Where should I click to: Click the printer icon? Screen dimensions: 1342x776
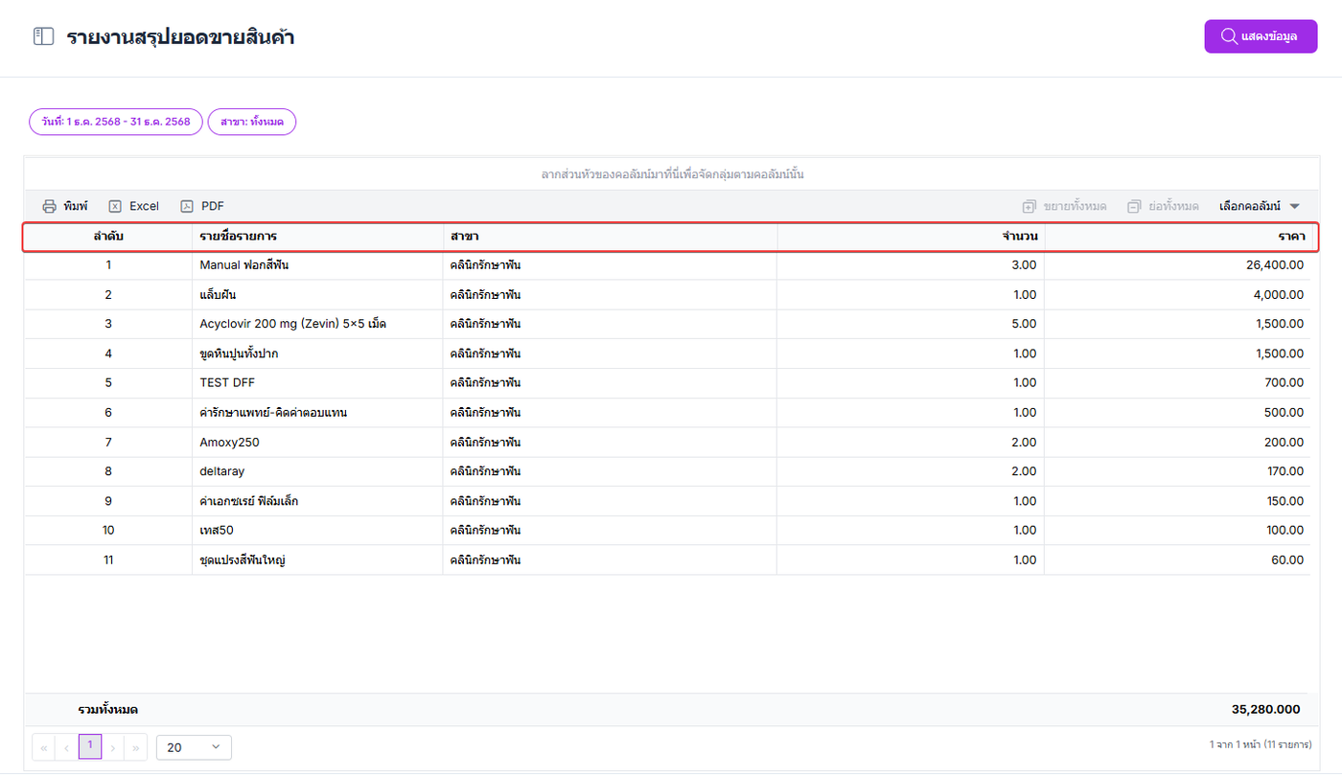click(49, 206)
